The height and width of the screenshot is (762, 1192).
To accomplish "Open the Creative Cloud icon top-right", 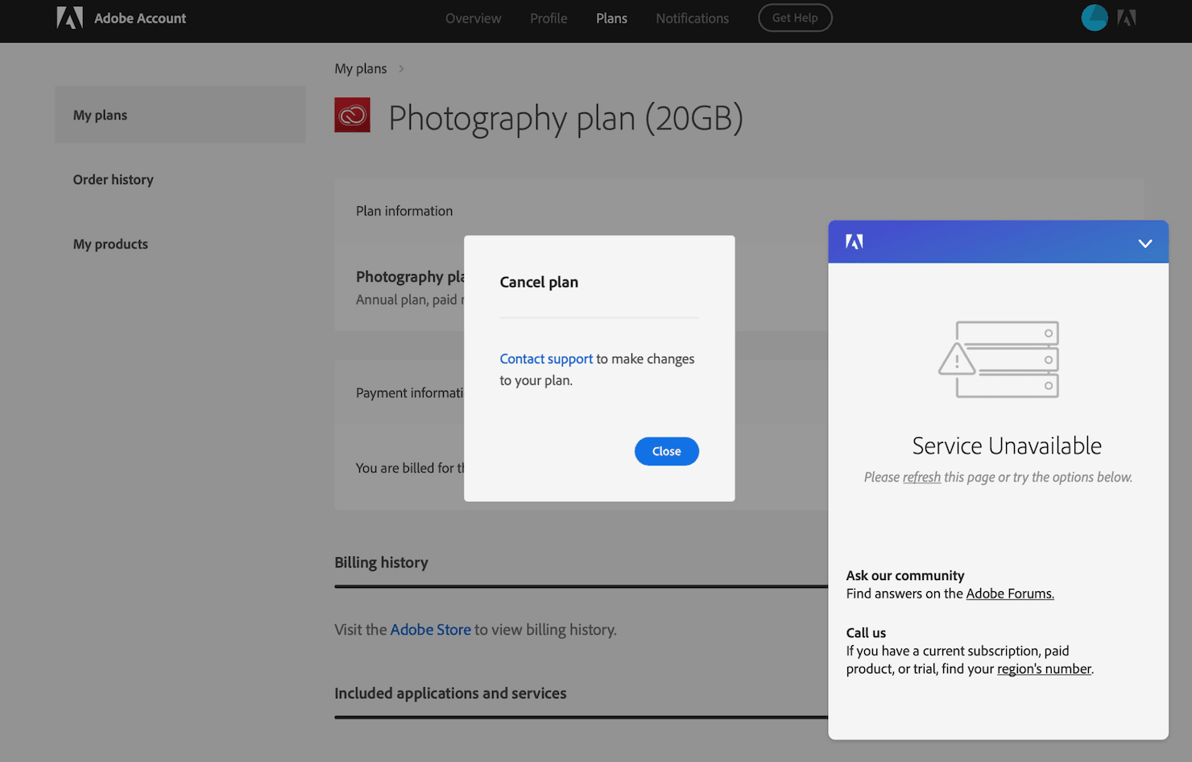I will coord(1127,17).
